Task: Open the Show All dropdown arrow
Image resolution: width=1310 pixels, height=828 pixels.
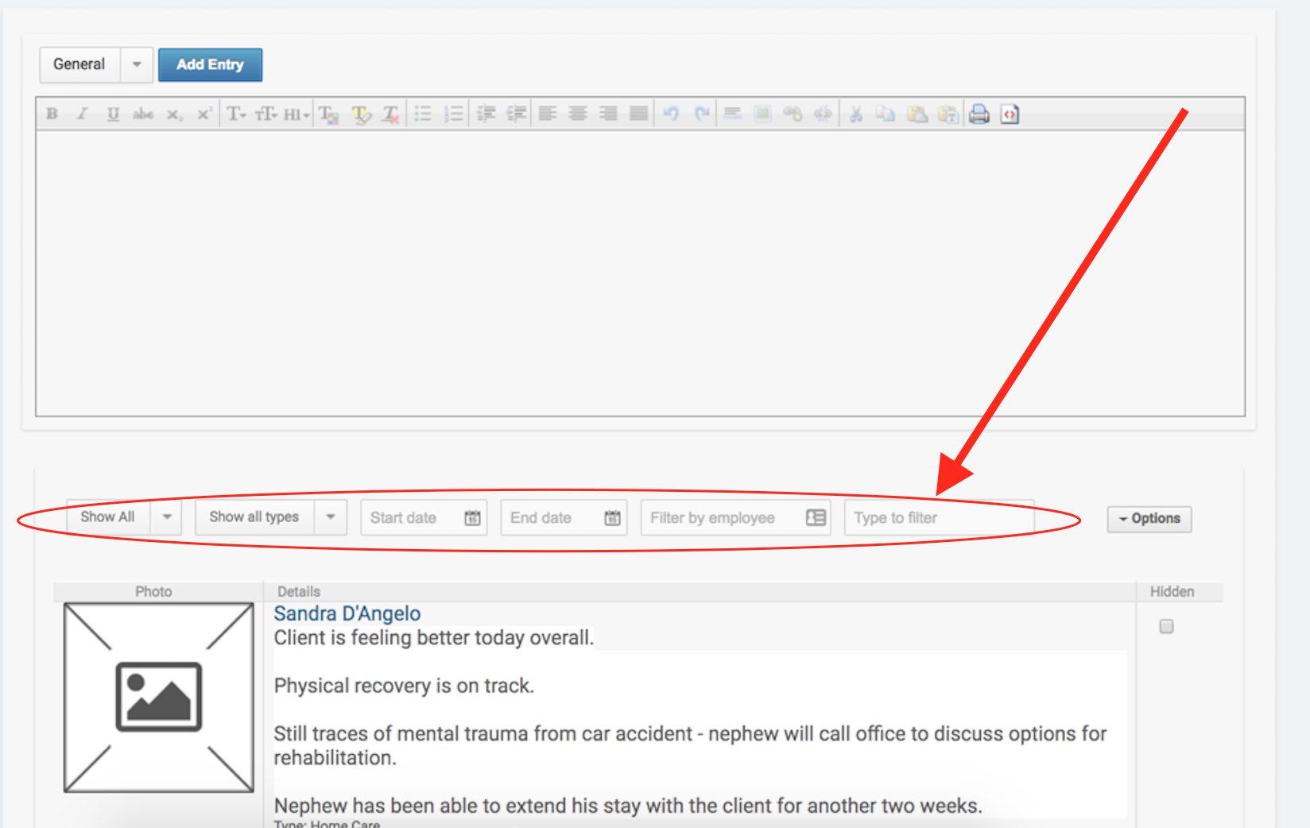Action: [x=167, y=517]
